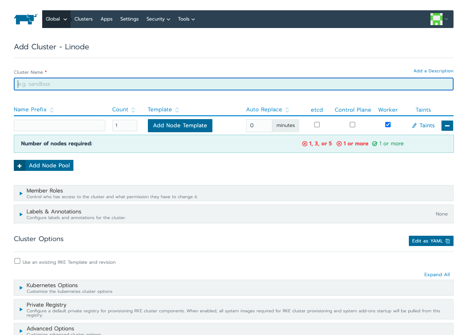Click the Expand All link

[x=437, y=274]
